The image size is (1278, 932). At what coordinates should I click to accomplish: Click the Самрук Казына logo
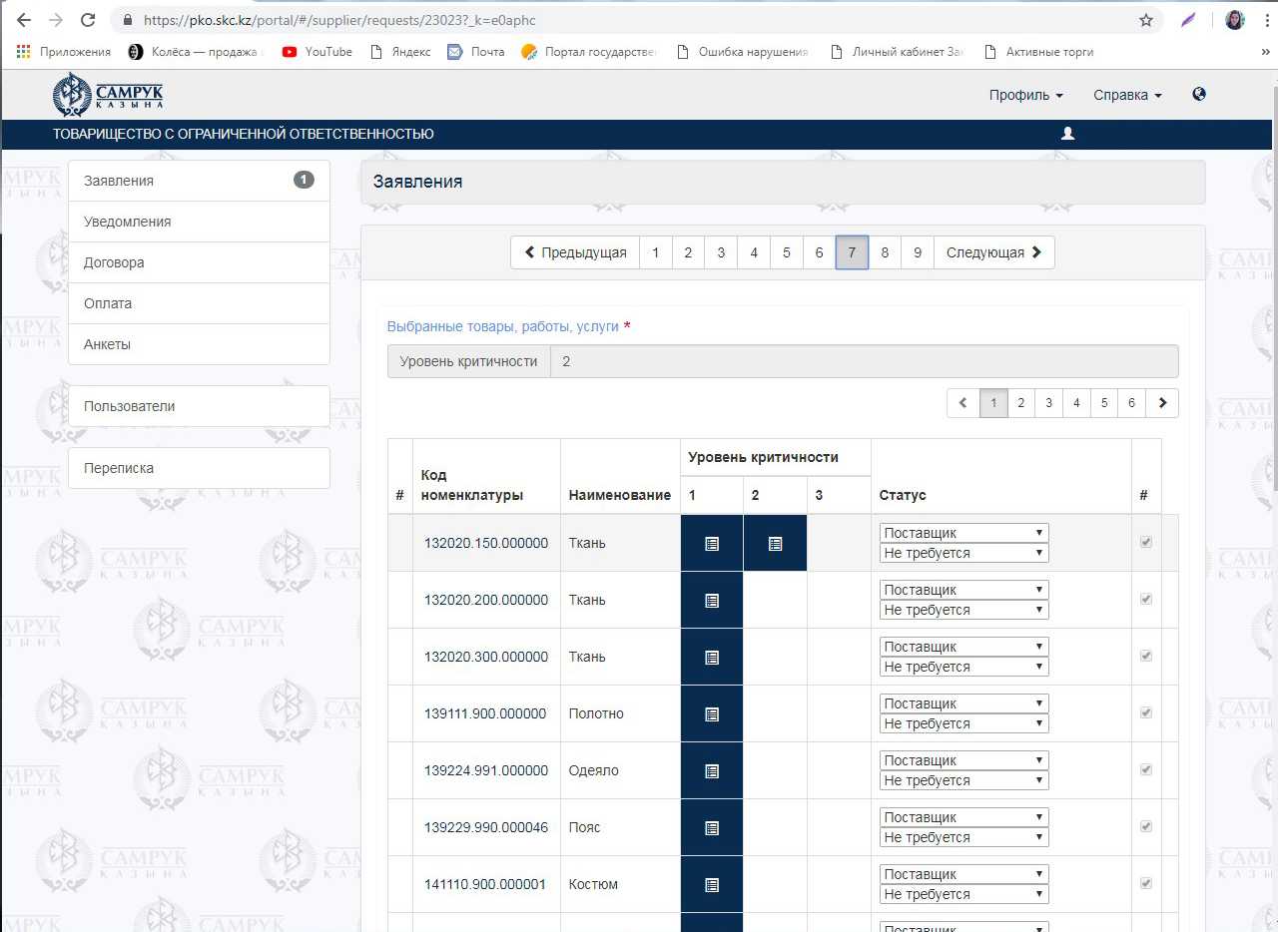coord(108,95)
